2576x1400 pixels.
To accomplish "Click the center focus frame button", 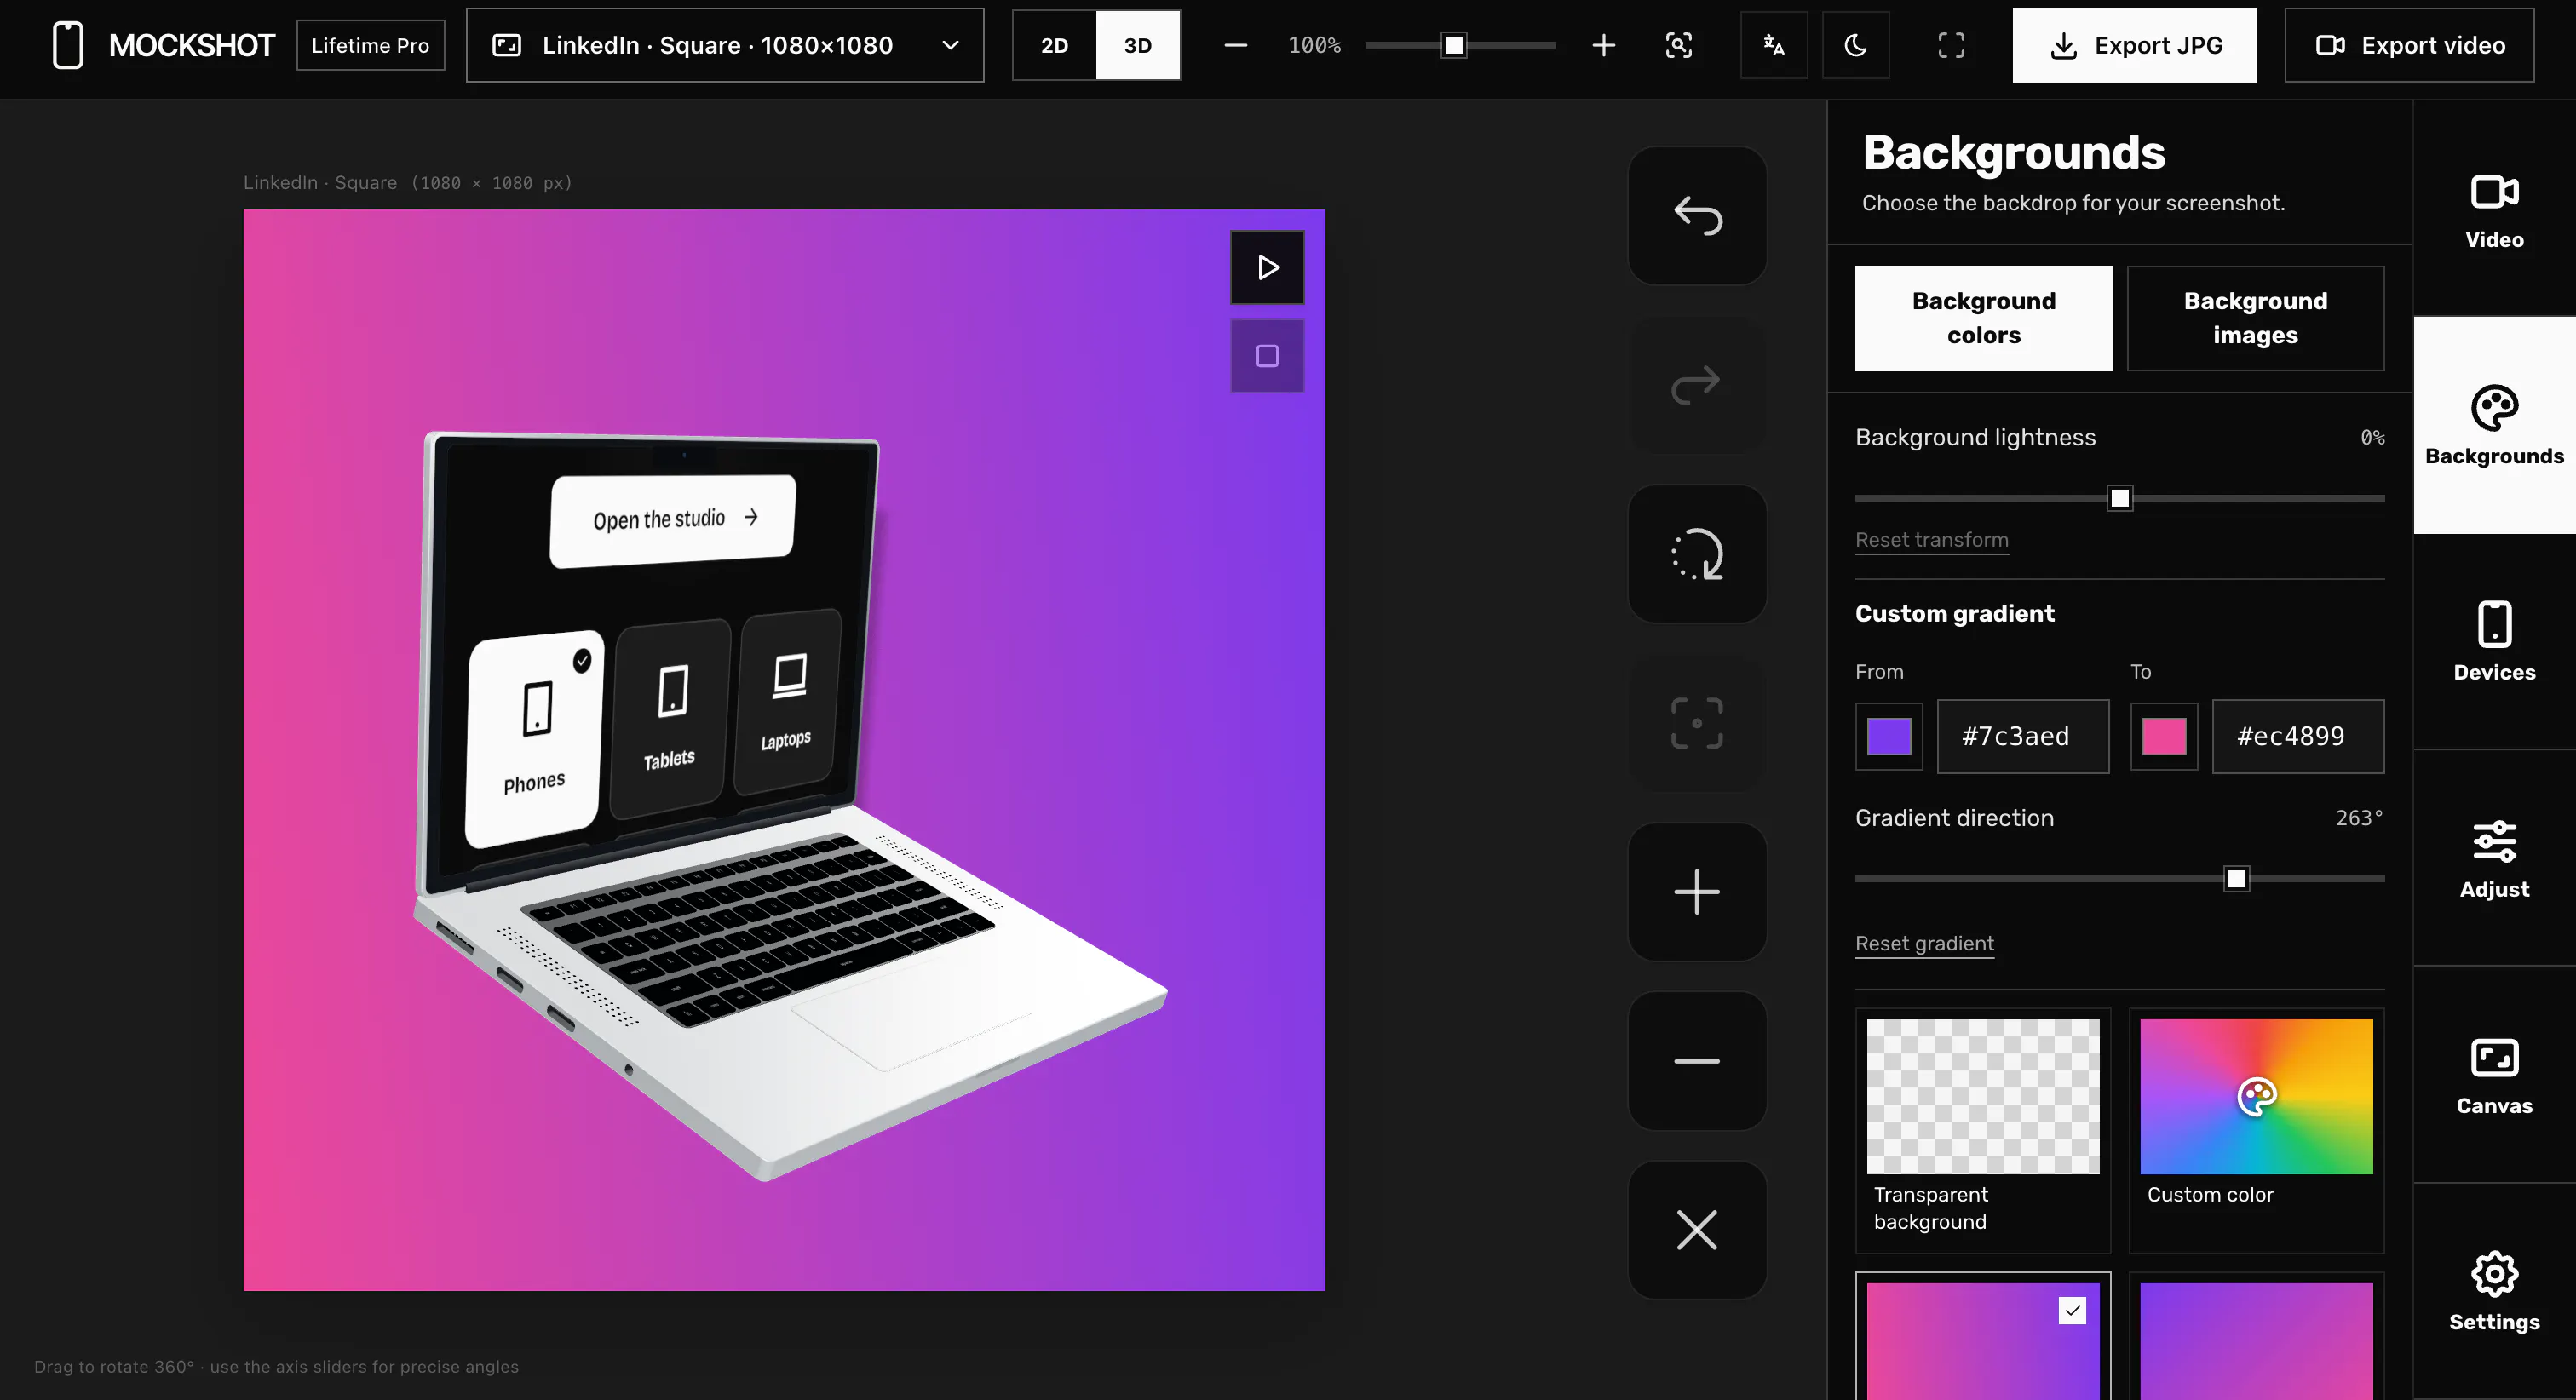I will pyautogui.click(x=1697, y=723).
